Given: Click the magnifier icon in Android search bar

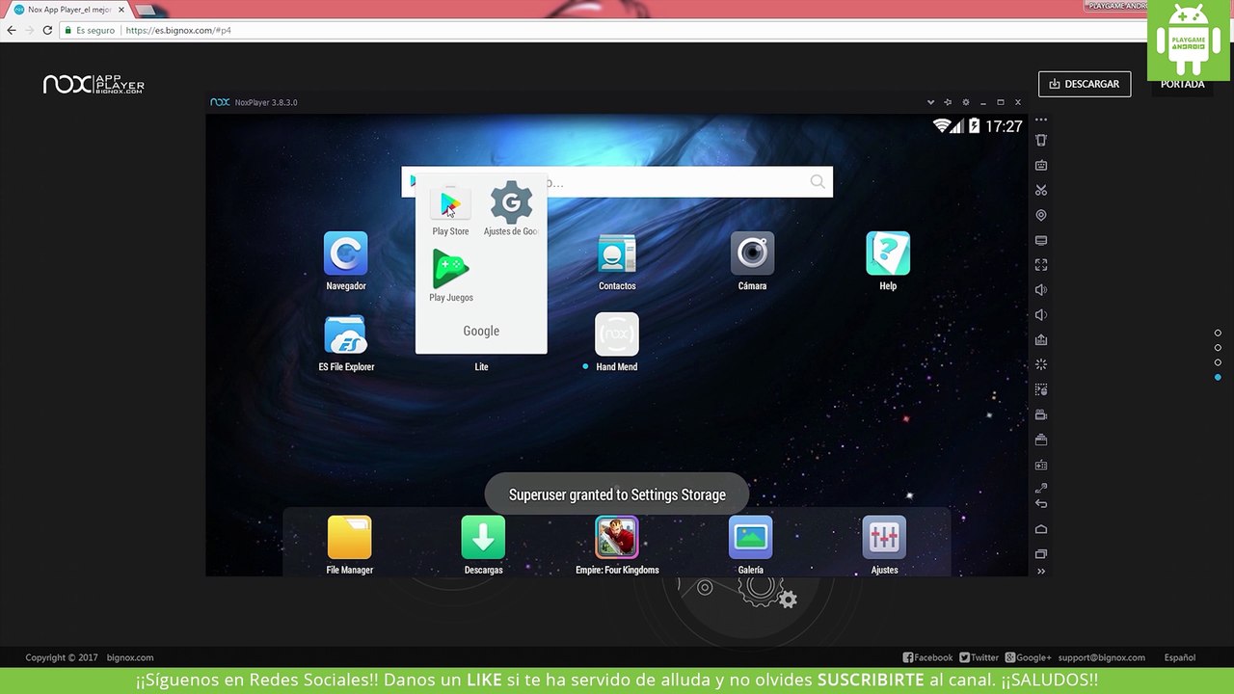Looking at the screenshot, I should coord(818,182).
